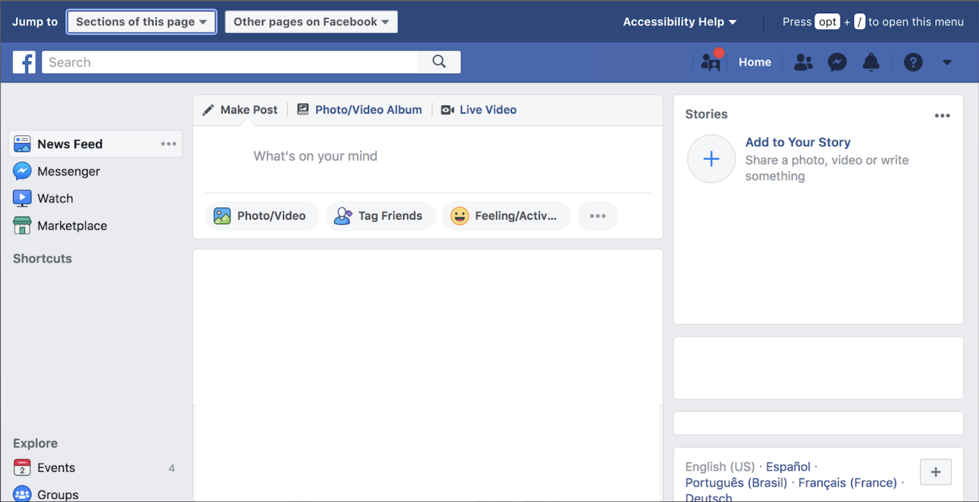Click the Stories heading
Screen dimensions: 979x502
tap(706, 114)
